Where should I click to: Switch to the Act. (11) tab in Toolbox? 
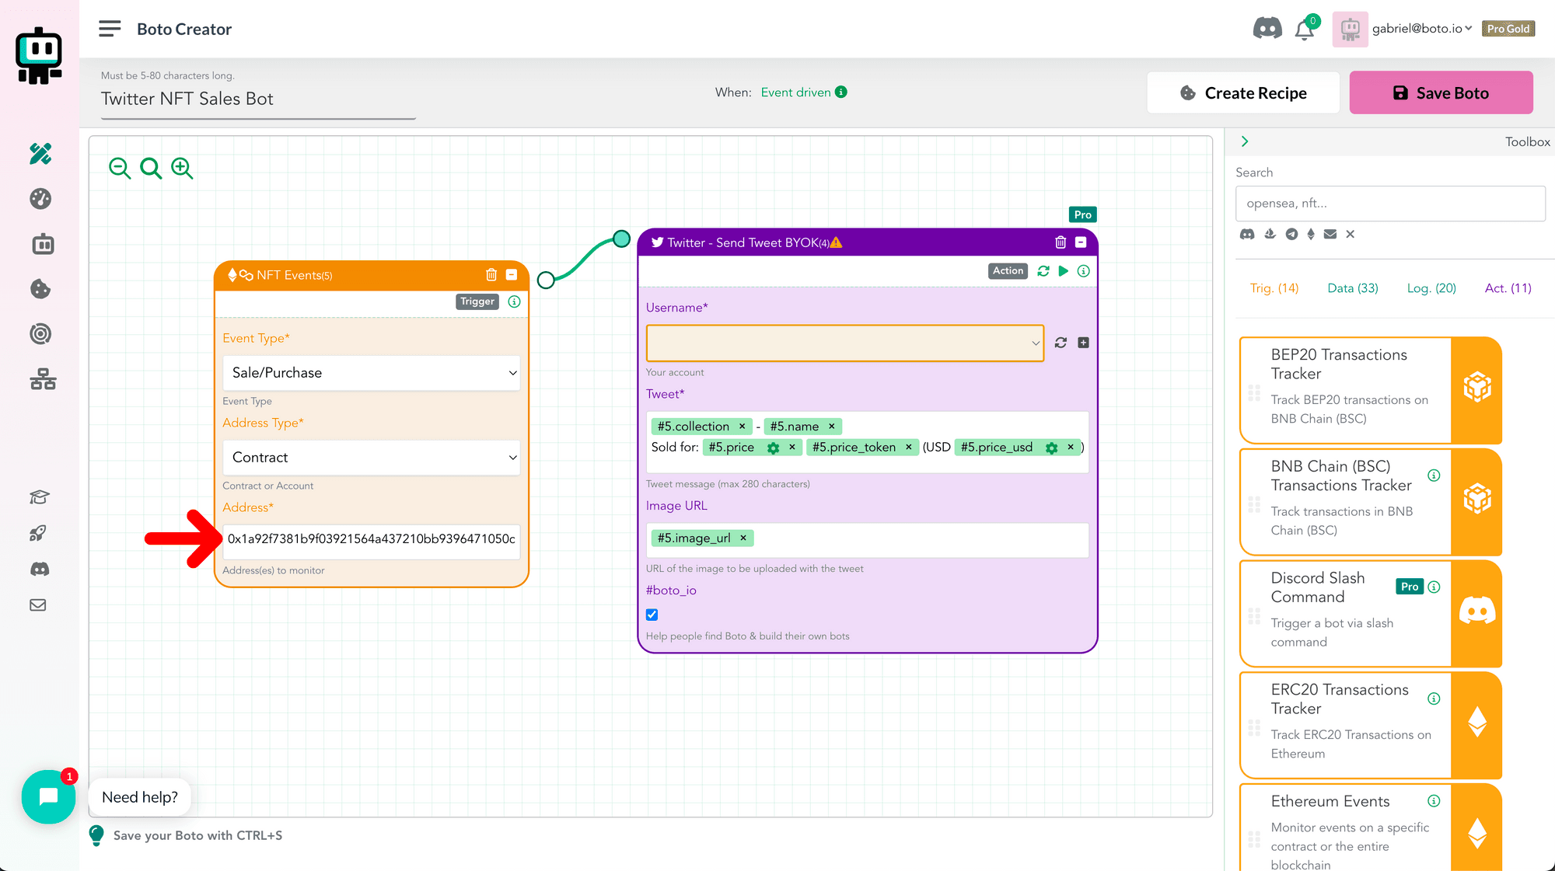(1506, 288)
